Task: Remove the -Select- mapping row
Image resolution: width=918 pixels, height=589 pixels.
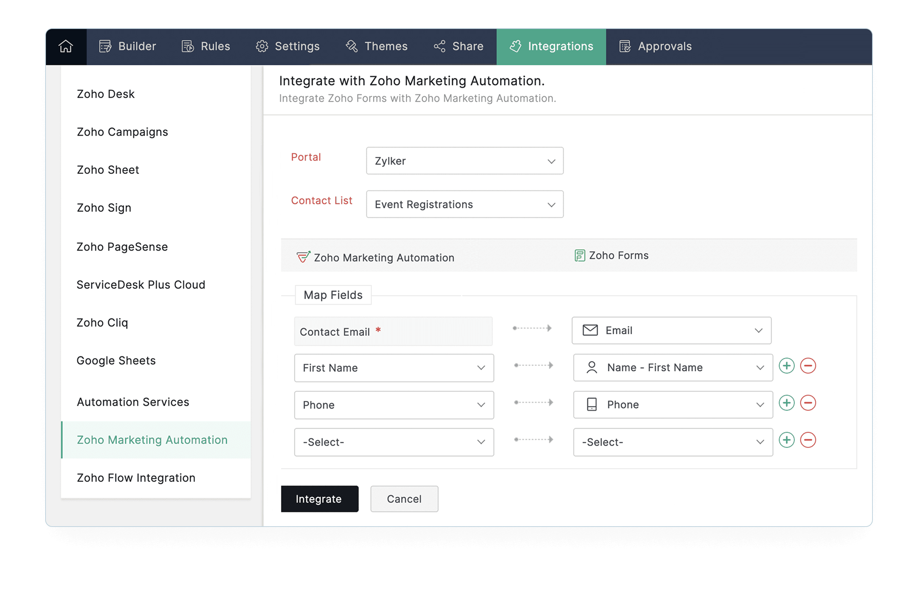Action: 808,440
